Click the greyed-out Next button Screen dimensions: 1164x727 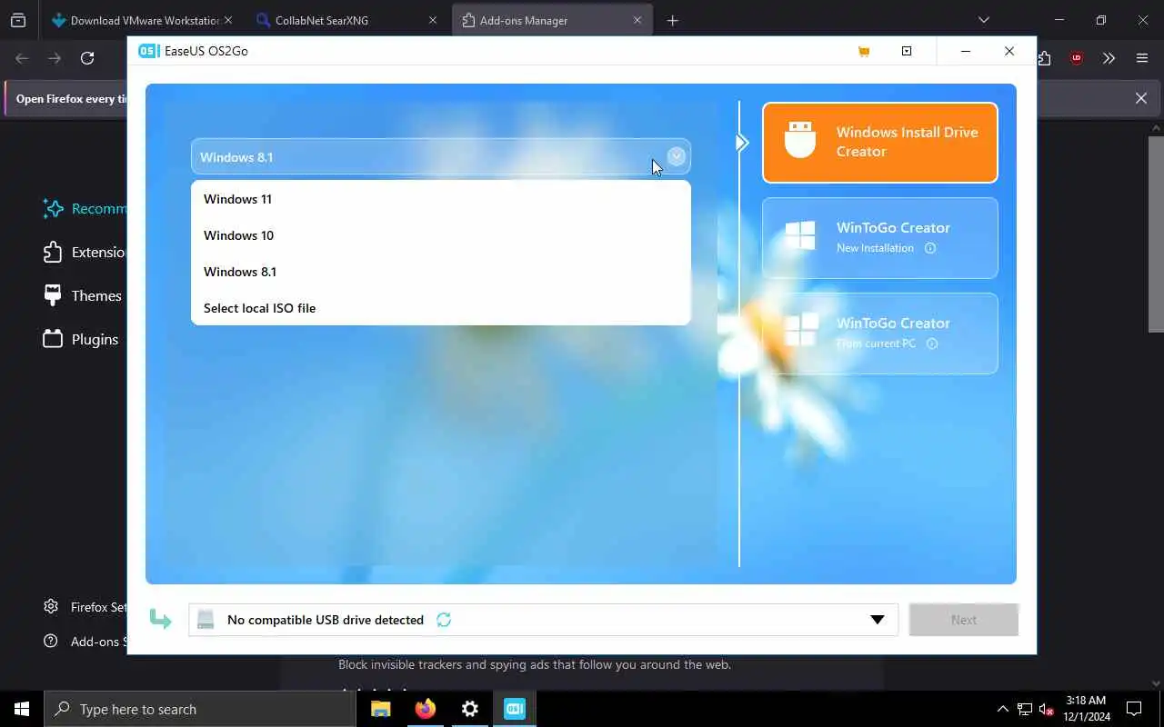[964, 620]
